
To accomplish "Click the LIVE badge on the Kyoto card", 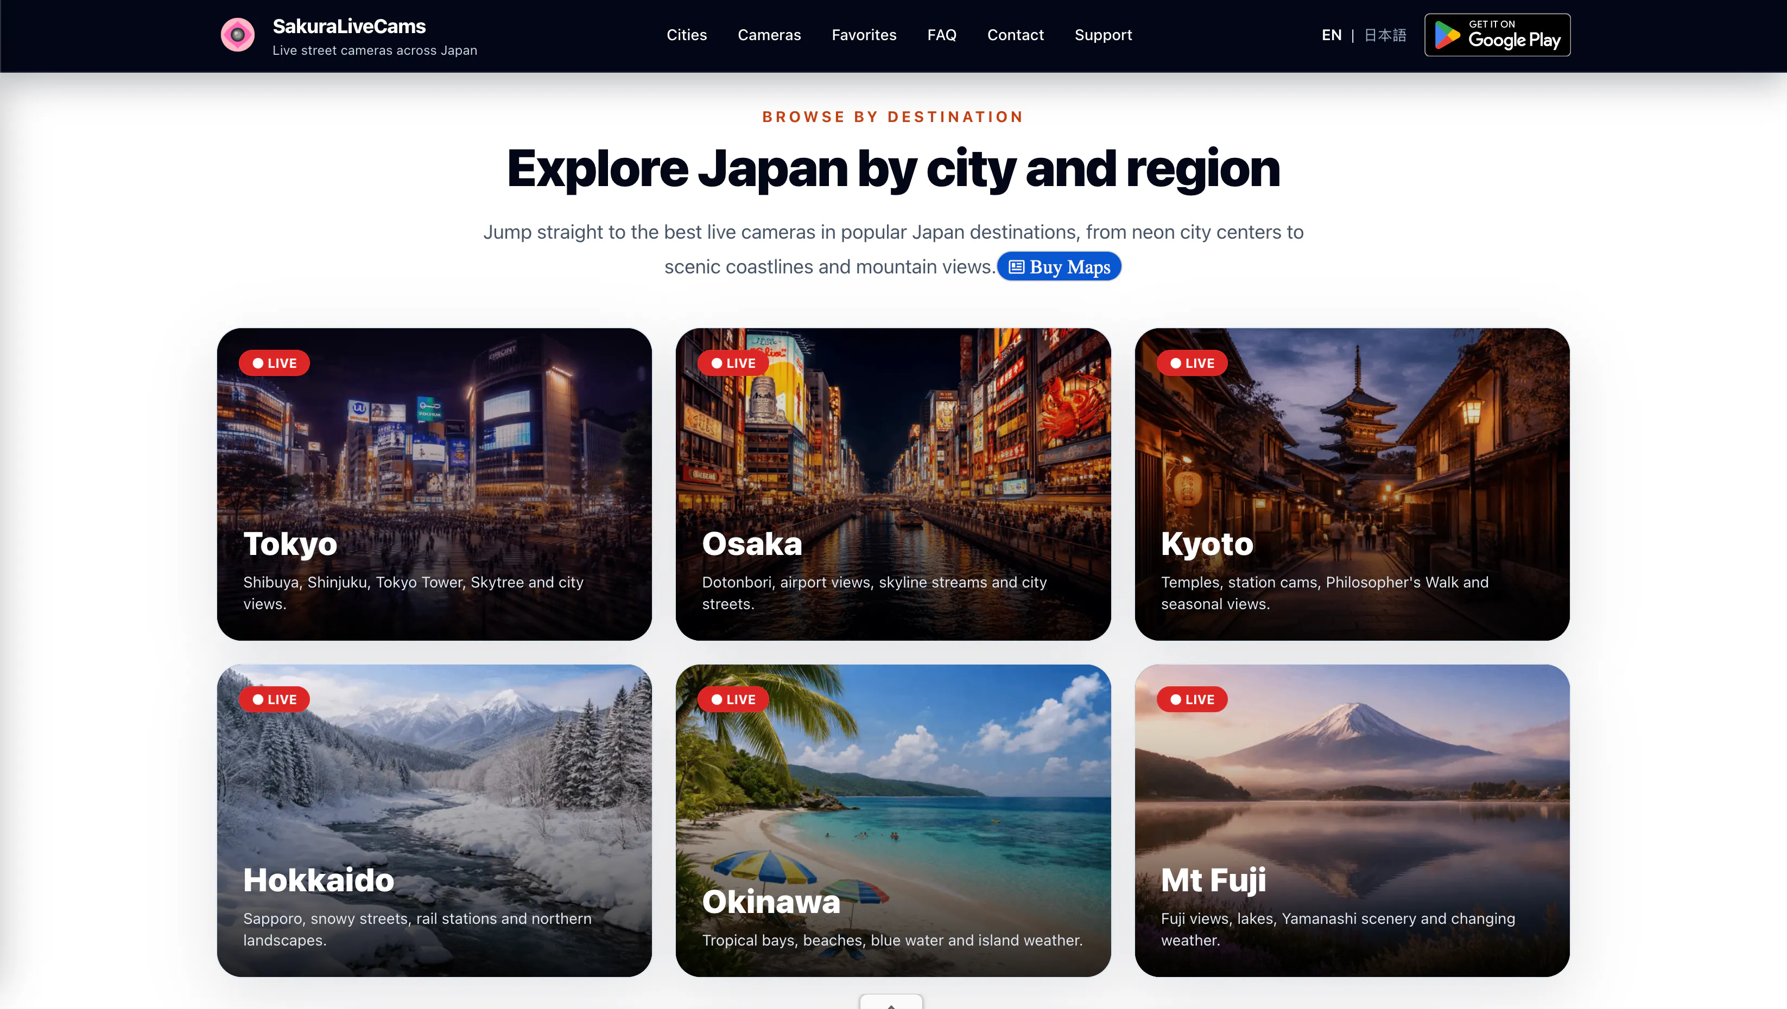I will coord(1192,363).
